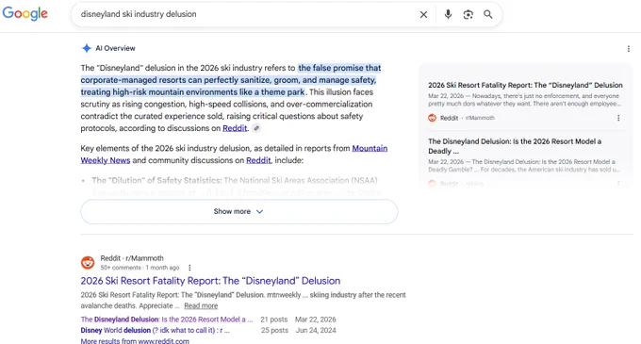Submit search with the magnifier icon
The width and height of the screenshot is (641, 344).
tap(488, 14)
